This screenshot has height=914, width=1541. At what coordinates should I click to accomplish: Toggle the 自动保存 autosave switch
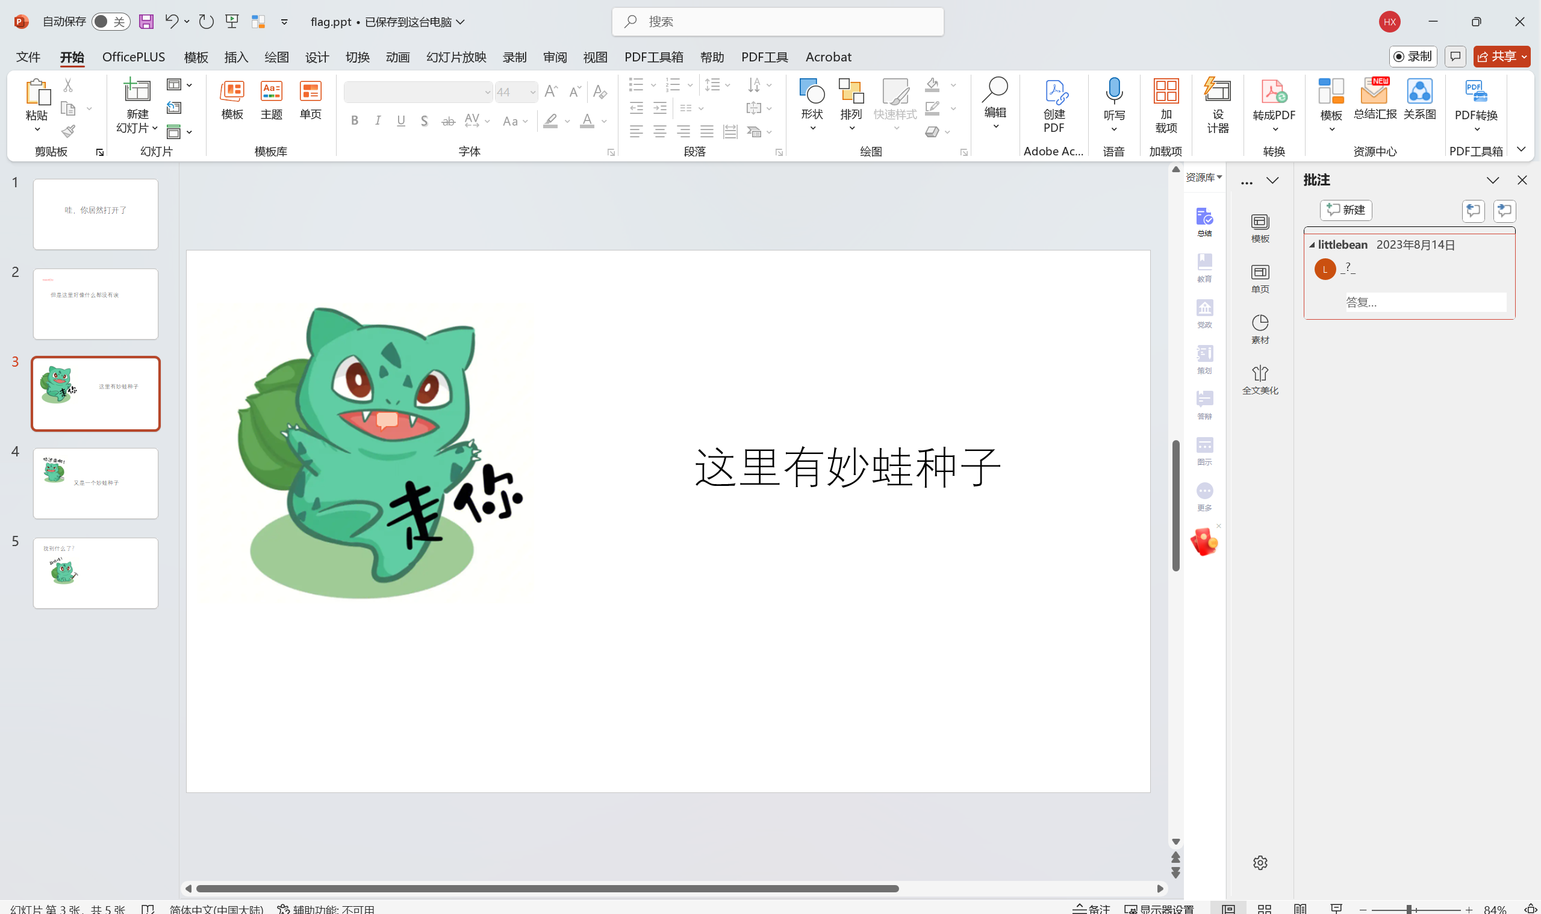(x=110, y=22)
